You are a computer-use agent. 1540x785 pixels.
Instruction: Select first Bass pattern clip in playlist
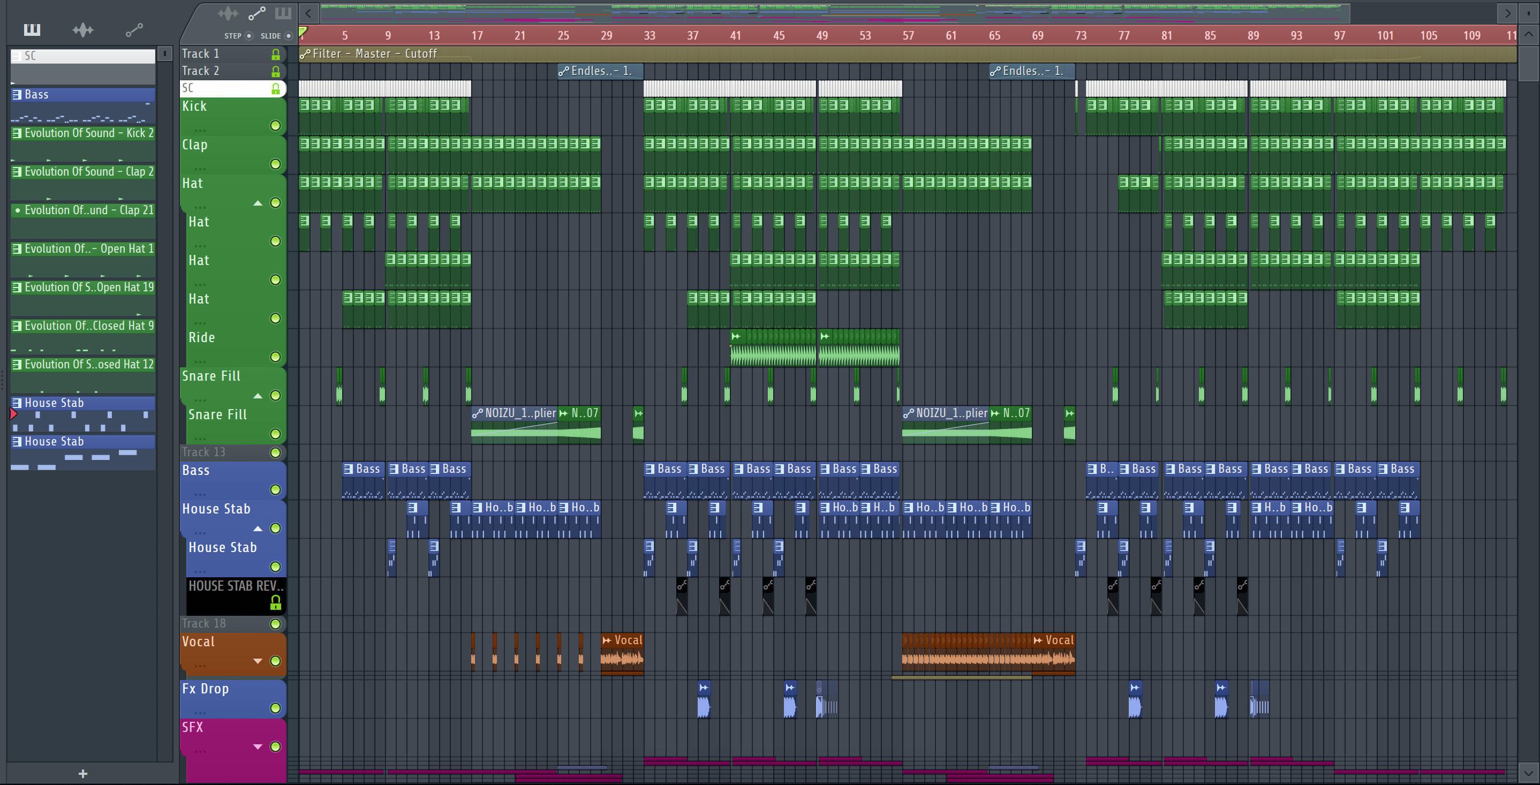[x=364, y=481]
